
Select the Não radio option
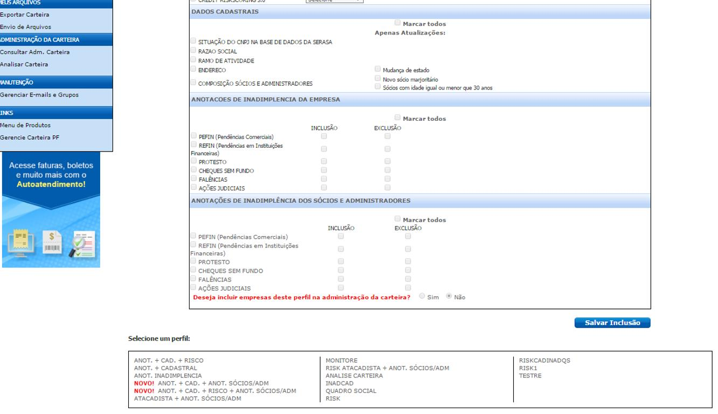448,296
